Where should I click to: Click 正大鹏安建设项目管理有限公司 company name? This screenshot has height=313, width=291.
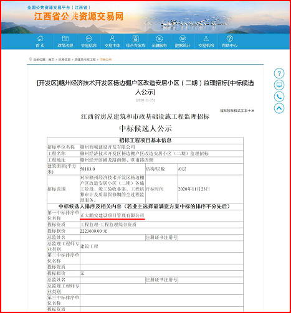[112, 215]
